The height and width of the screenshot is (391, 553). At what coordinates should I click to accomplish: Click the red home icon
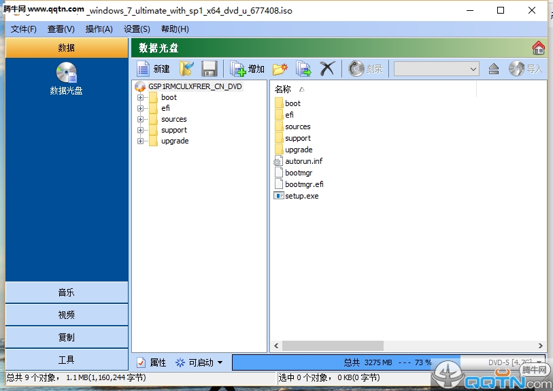click(x=539, y=48)
